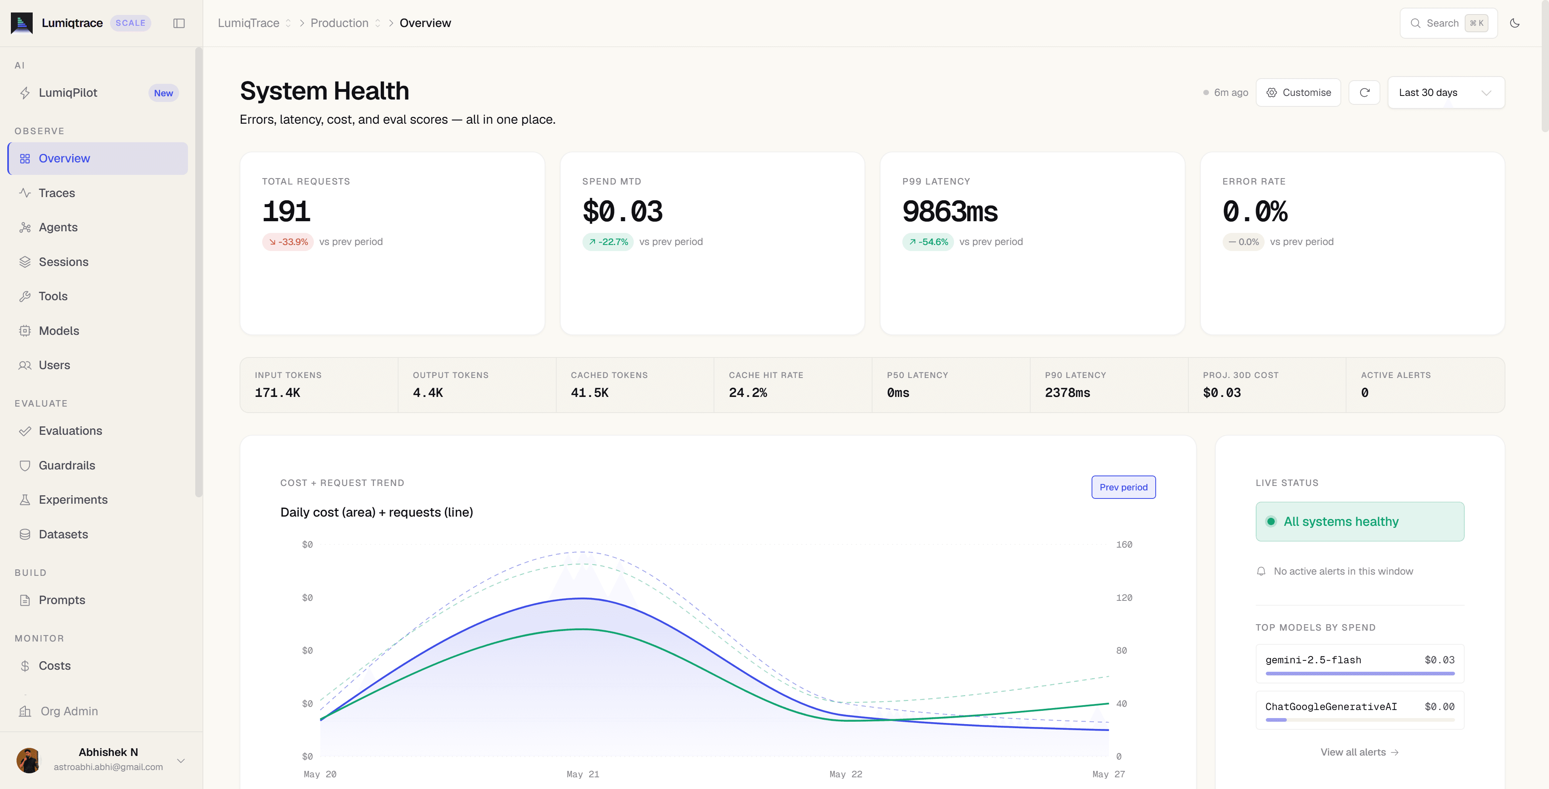Toggle the Prev period overlay

pyautogui.click(x=1123, y=487)
